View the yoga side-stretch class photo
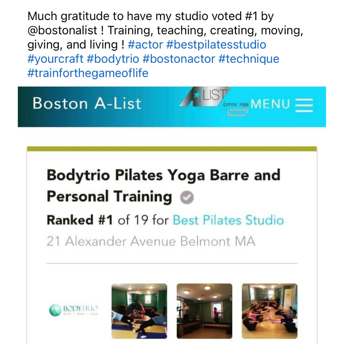Image resolution: width=344 pixels, height=344 pixels. point(139,311)
